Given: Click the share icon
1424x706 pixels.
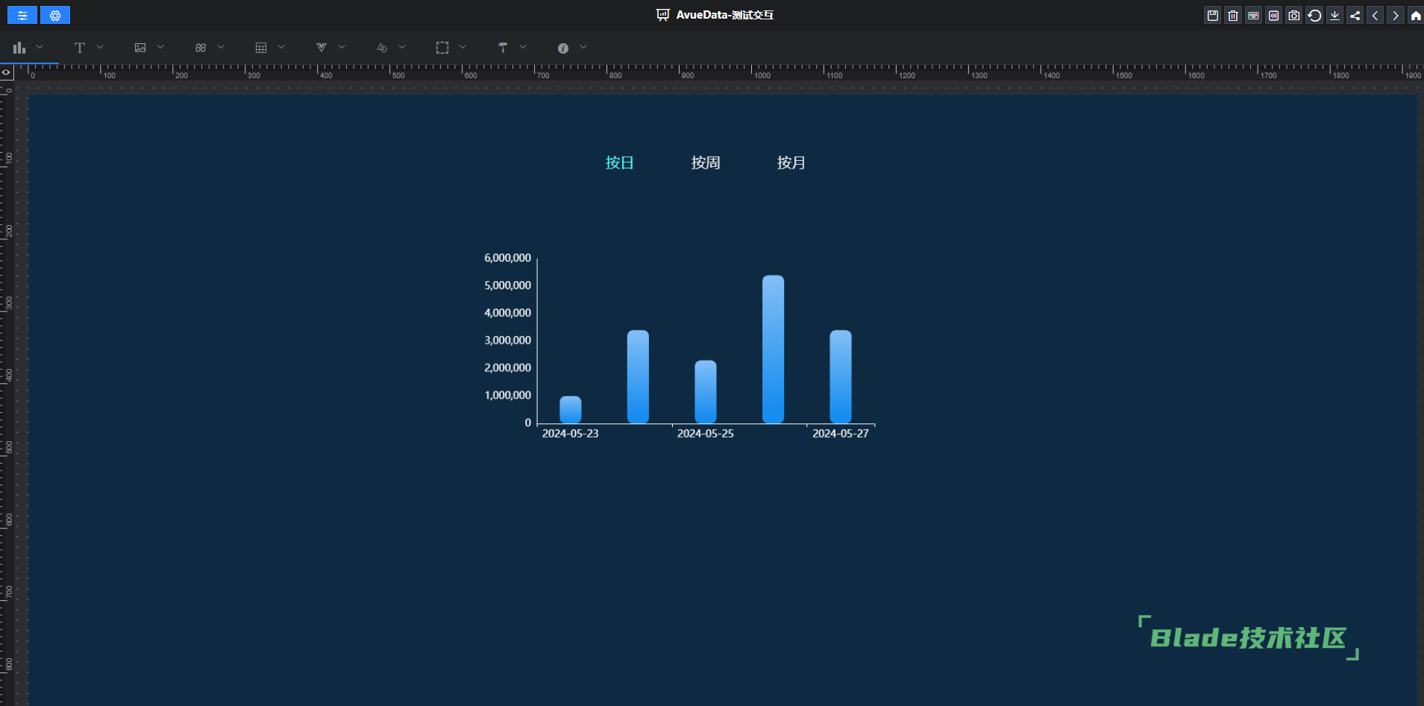Looking at the screenshot, I should point(1355,15).
